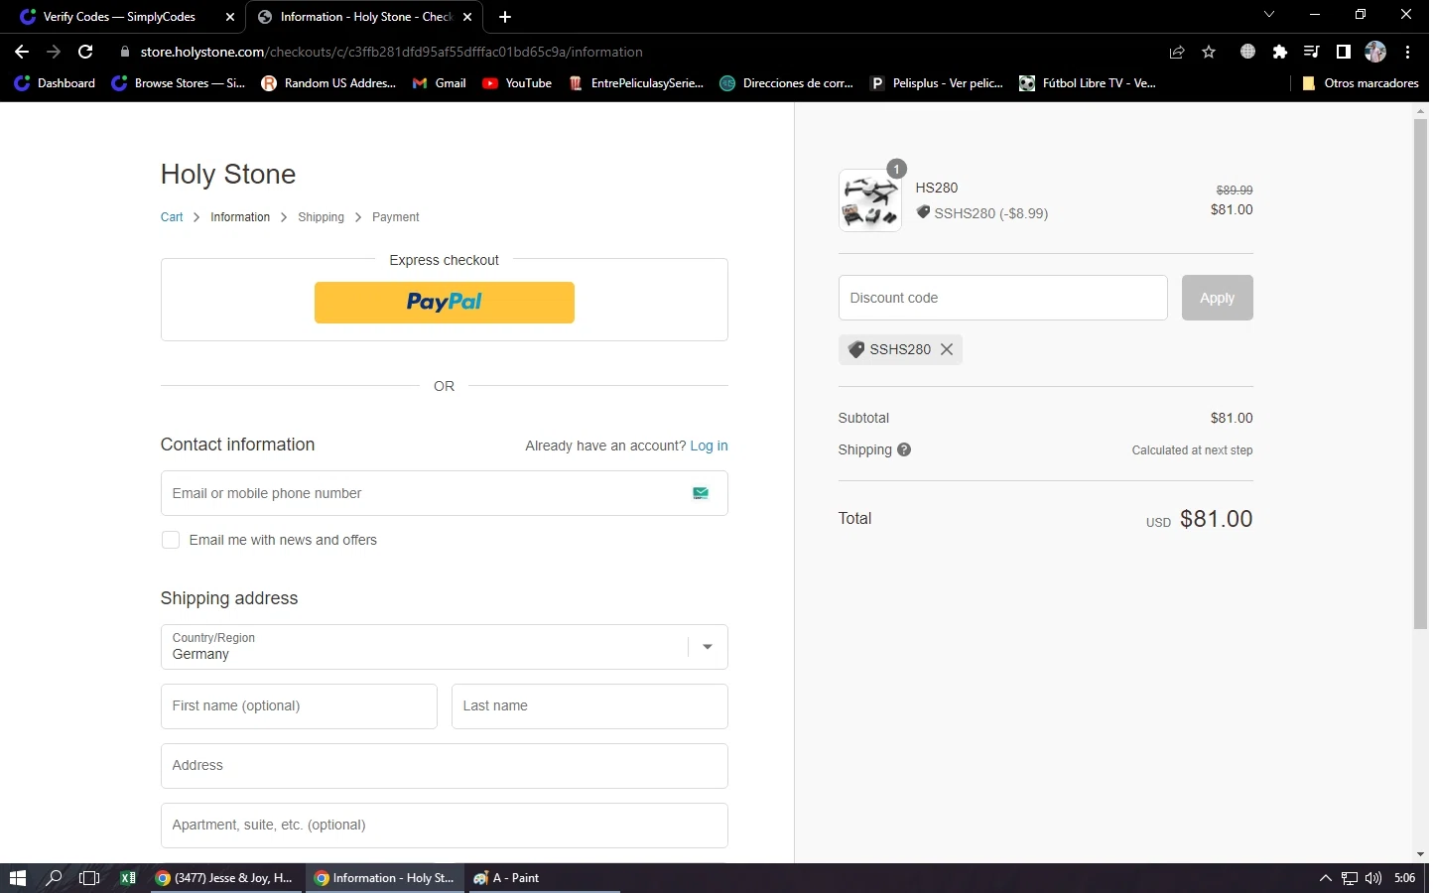
Task: Open the media control icon in toolbar
Action: click(x=1312, y=52)
